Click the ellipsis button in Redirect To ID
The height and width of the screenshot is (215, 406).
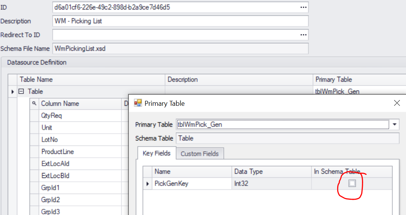[303, 35]
